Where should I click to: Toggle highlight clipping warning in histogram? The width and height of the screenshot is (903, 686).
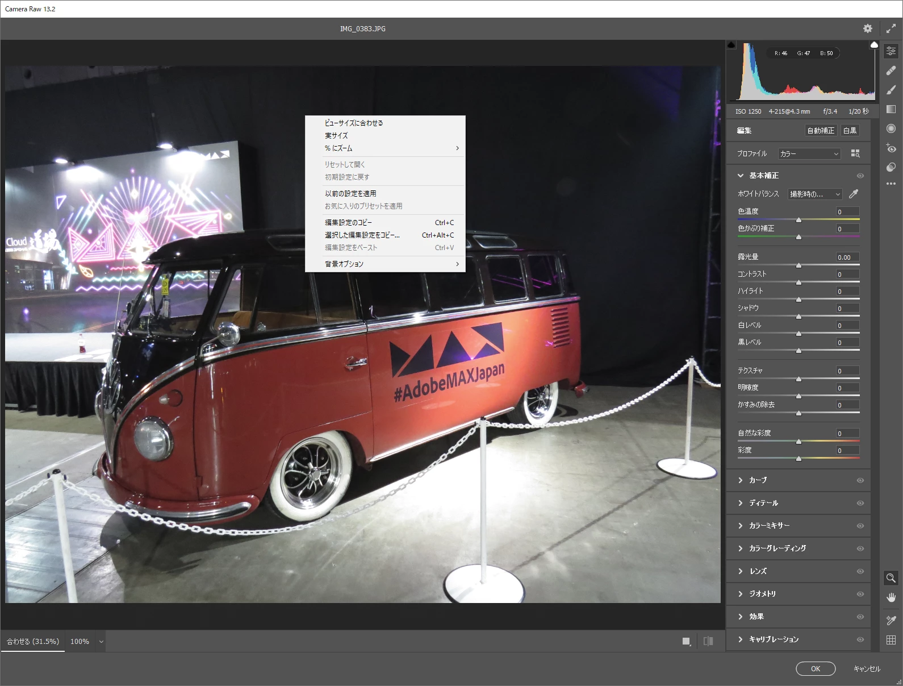[874, 45]
